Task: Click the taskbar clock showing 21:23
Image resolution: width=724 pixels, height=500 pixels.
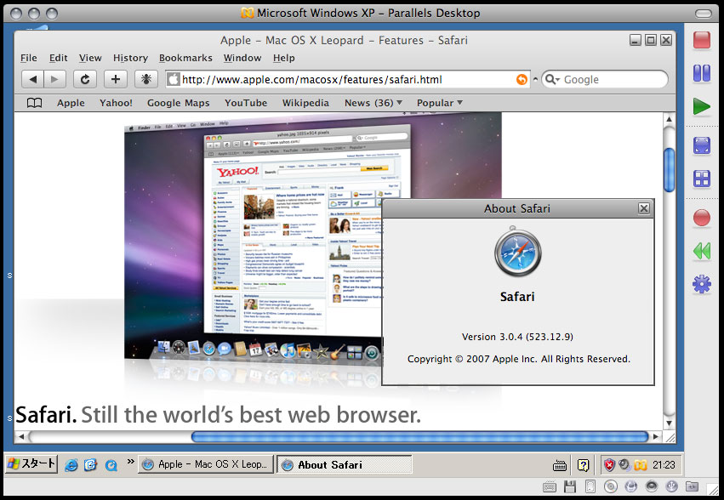Action: coord(664,465)
